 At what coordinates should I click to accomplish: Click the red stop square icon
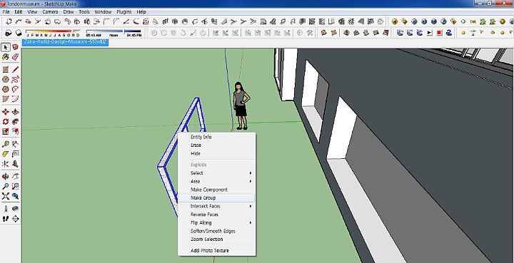click(x=439, y=33)
